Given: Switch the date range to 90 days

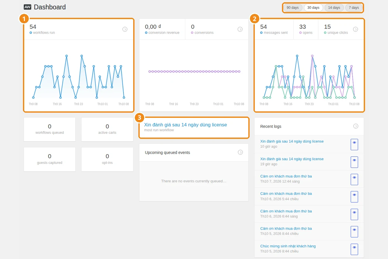Looking at the screenshot, I should pyautogui.click(x=293, y=7).
